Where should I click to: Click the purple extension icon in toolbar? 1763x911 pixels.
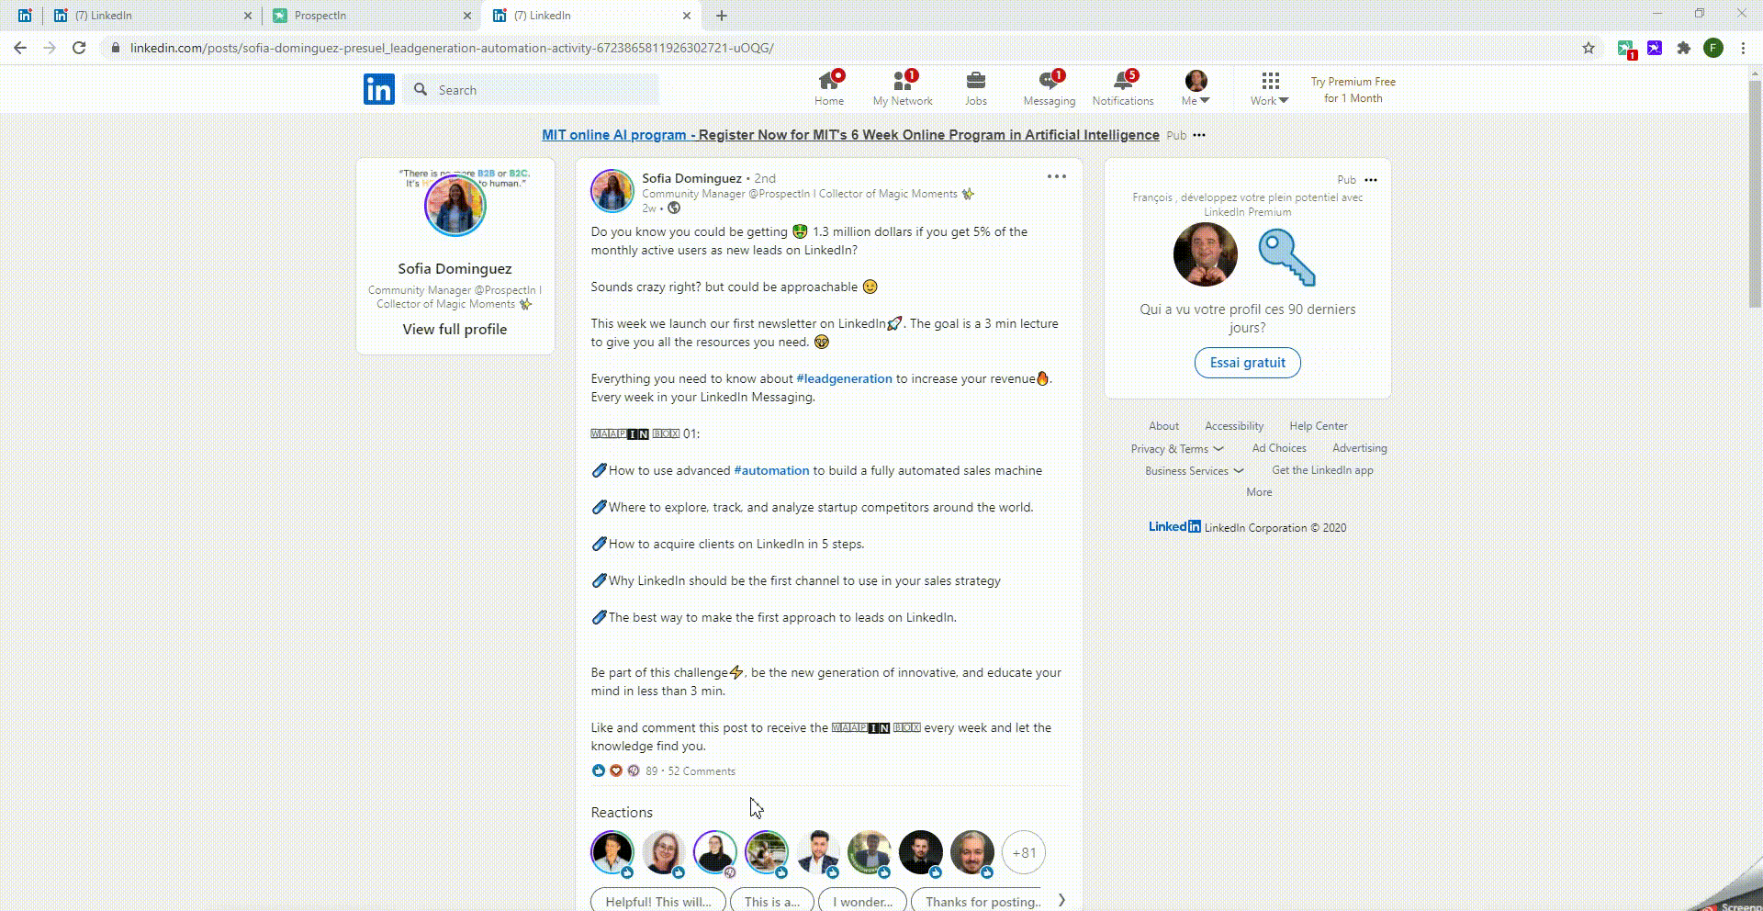click(1655, 48)
